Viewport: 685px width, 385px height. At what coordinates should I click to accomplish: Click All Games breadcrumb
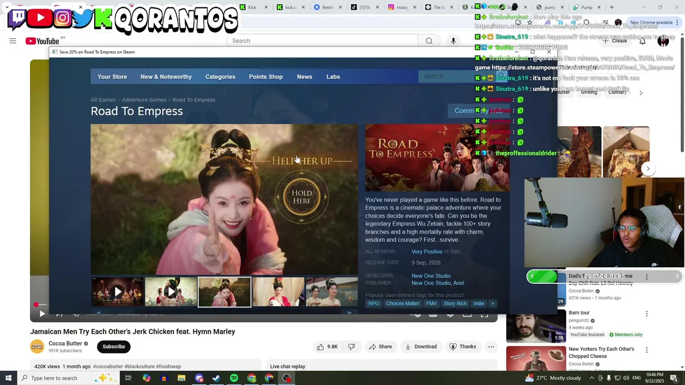(x=103, y=99)
